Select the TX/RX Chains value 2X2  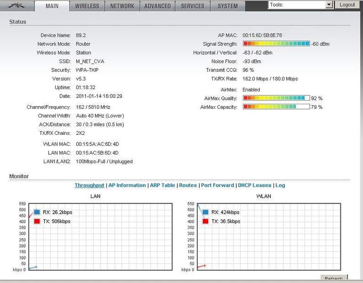81,133
